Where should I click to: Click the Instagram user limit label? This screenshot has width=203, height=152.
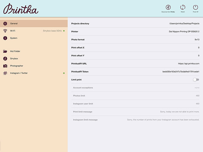(x=83, y=104)
